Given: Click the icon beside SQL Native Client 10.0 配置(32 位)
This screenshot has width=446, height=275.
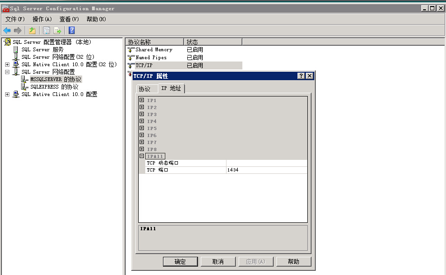Looking at the screenshot, I should [16, 64].
